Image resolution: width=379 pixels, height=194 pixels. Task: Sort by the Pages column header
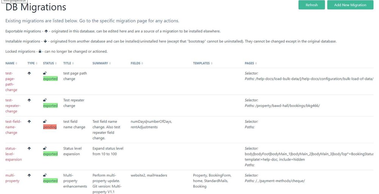coord(251,63)
